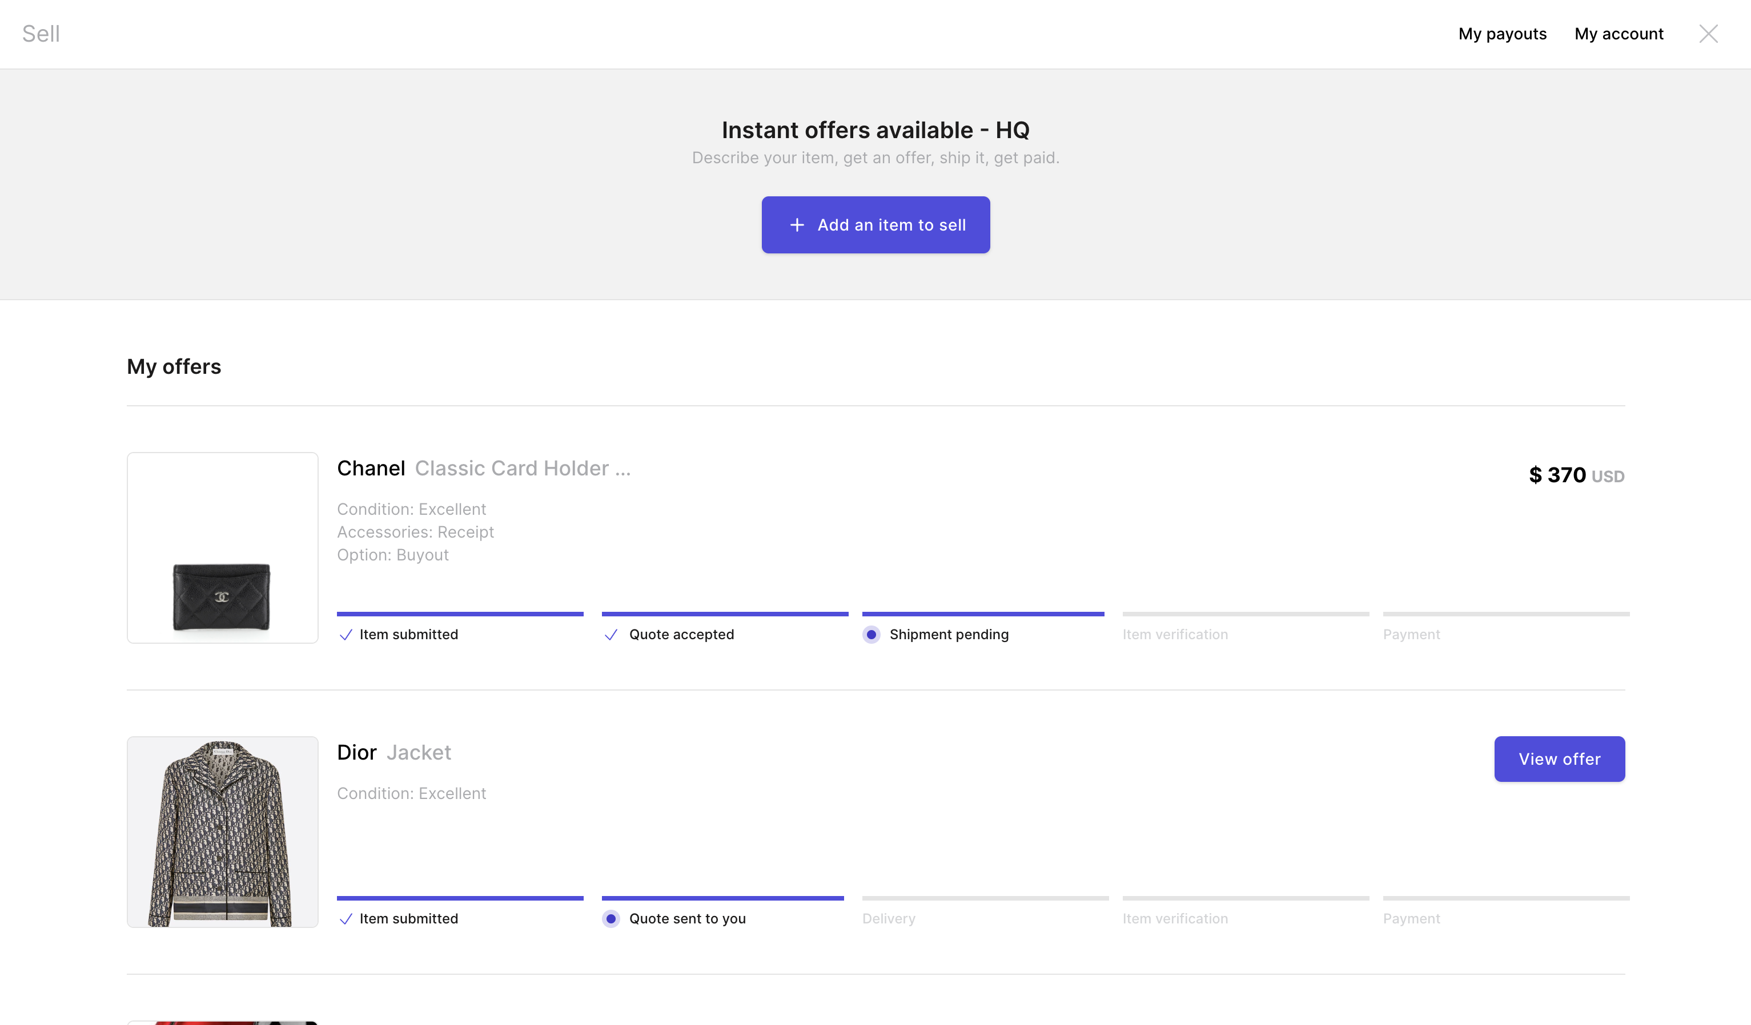Click Chanel Item submitted checkmark icon

coord(346,635)
